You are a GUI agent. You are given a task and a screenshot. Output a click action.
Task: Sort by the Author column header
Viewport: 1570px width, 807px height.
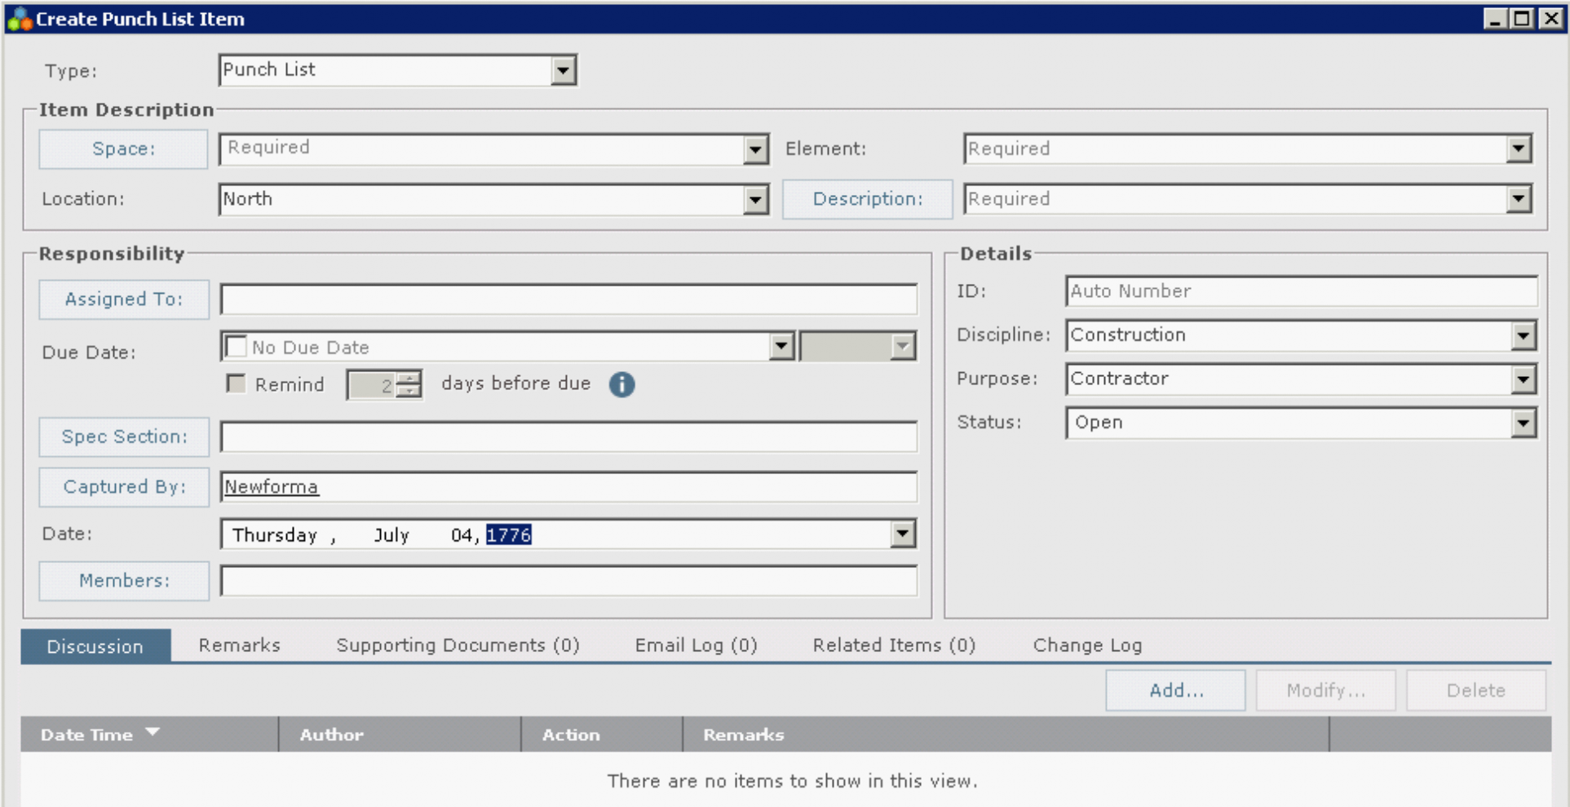[x=400, y=734]
